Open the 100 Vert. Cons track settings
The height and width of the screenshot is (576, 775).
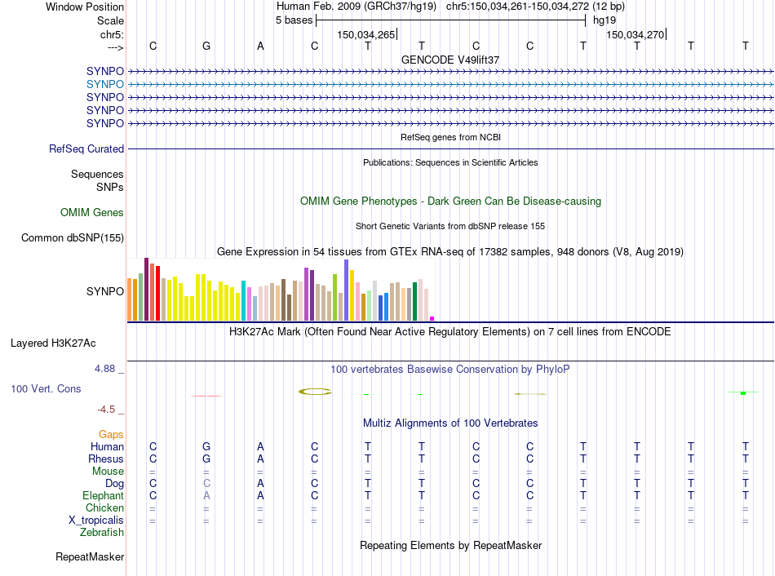46,388
